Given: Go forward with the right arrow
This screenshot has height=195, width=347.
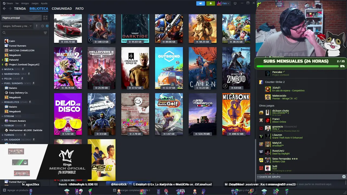Looking at the screenshot, I should (x=10, y=9).
